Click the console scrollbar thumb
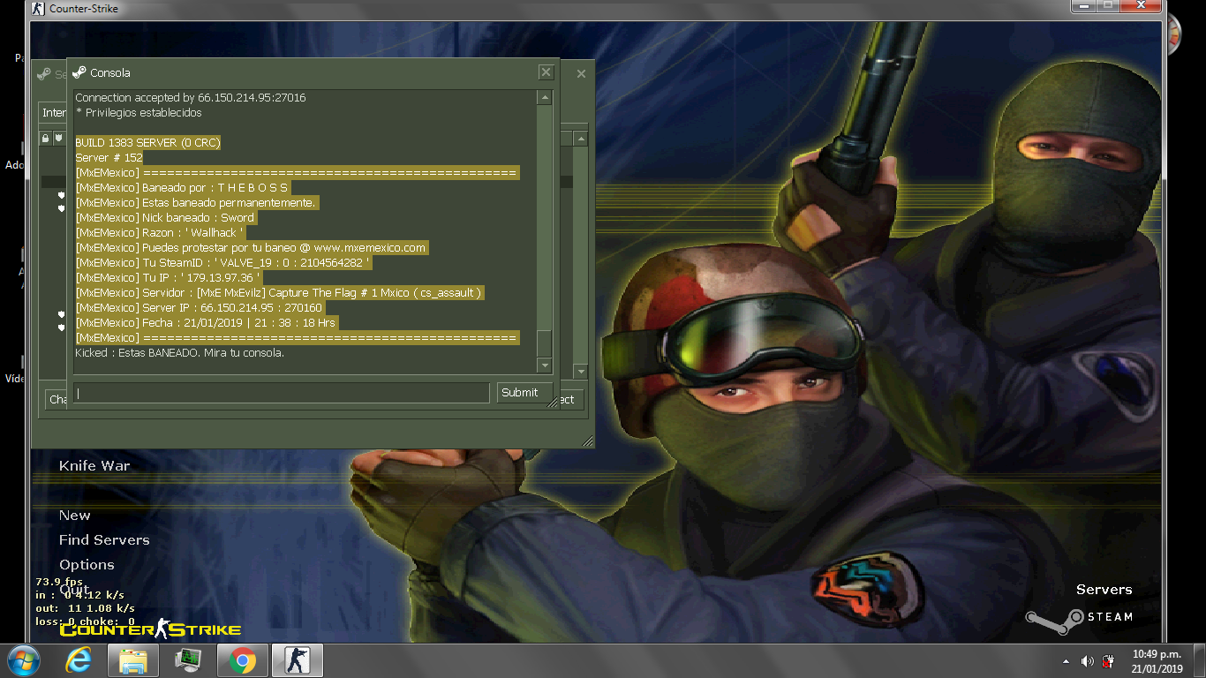Viewport: 1206px width, 678px height. [545, 343]
